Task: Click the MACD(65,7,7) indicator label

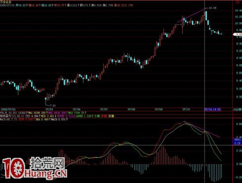Action: click(x=8, y=119)
